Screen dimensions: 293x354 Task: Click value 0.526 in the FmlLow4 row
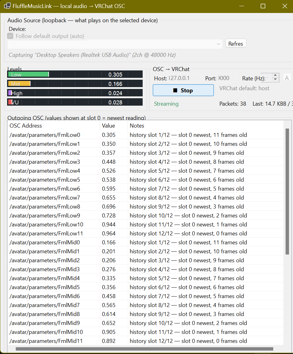pyautogui.click(x=109, y=171)
